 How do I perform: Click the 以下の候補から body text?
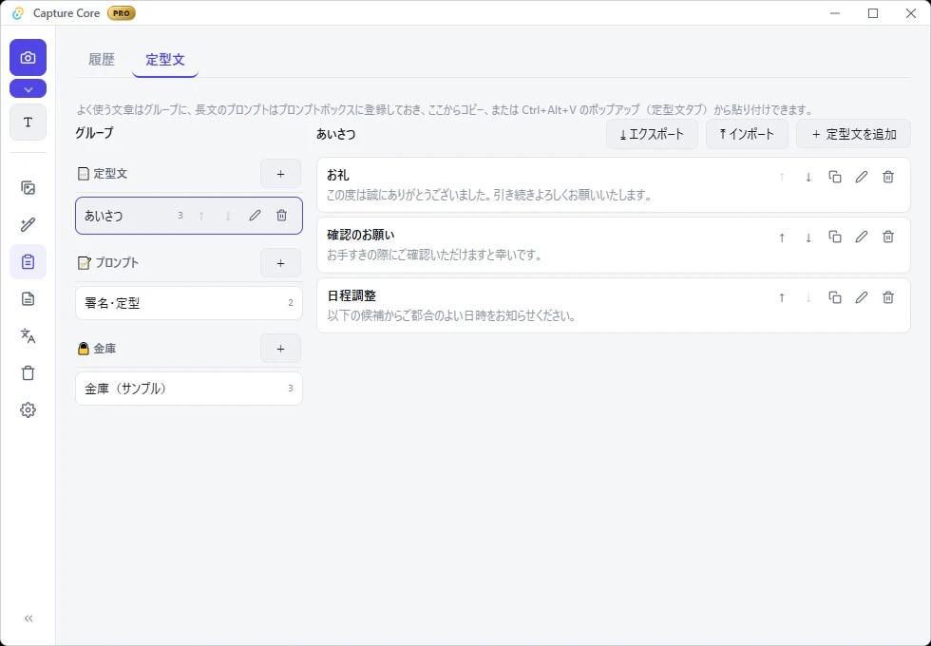point(452,315)
